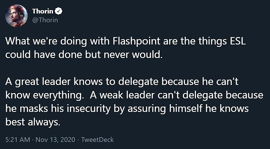
Task: Click the words "know everything."
Action: 44,96
